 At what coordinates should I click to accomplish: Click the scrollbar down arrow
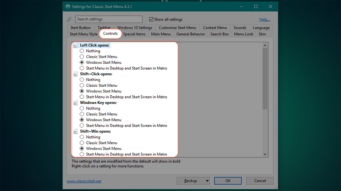[265, 155]
